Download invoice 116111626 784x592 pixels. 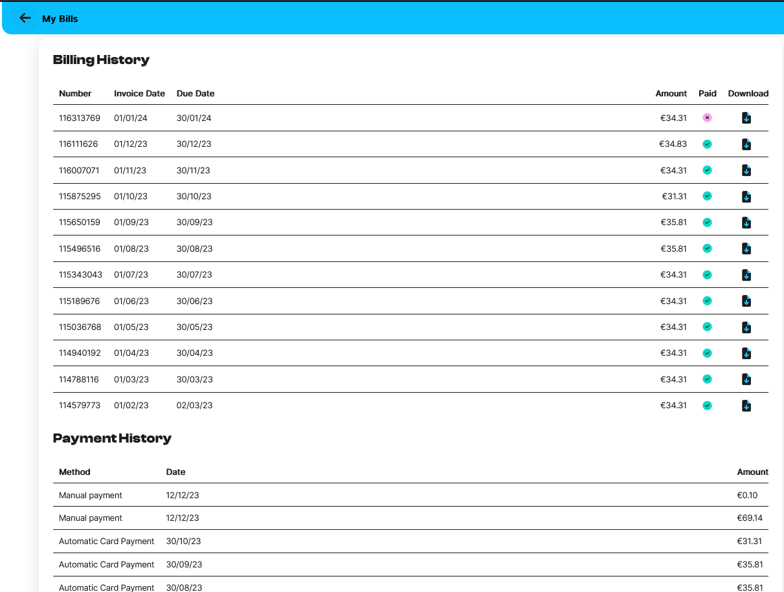(x=746, y=144)
